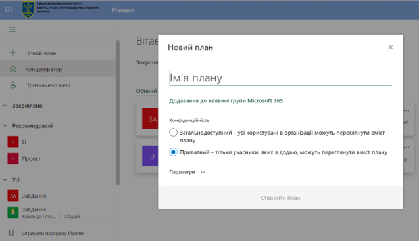Screen dimensions: 419x241
Task: Select the Останні tab behind dialog
Action: (x=147, y=91)
